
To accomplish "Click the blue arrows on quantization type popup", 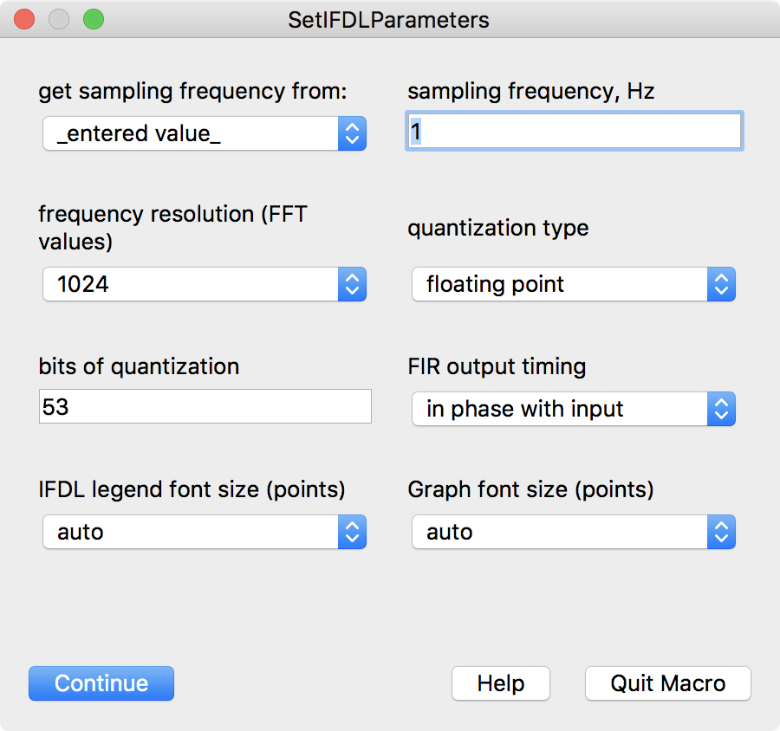I will click(x=721, y=284).
